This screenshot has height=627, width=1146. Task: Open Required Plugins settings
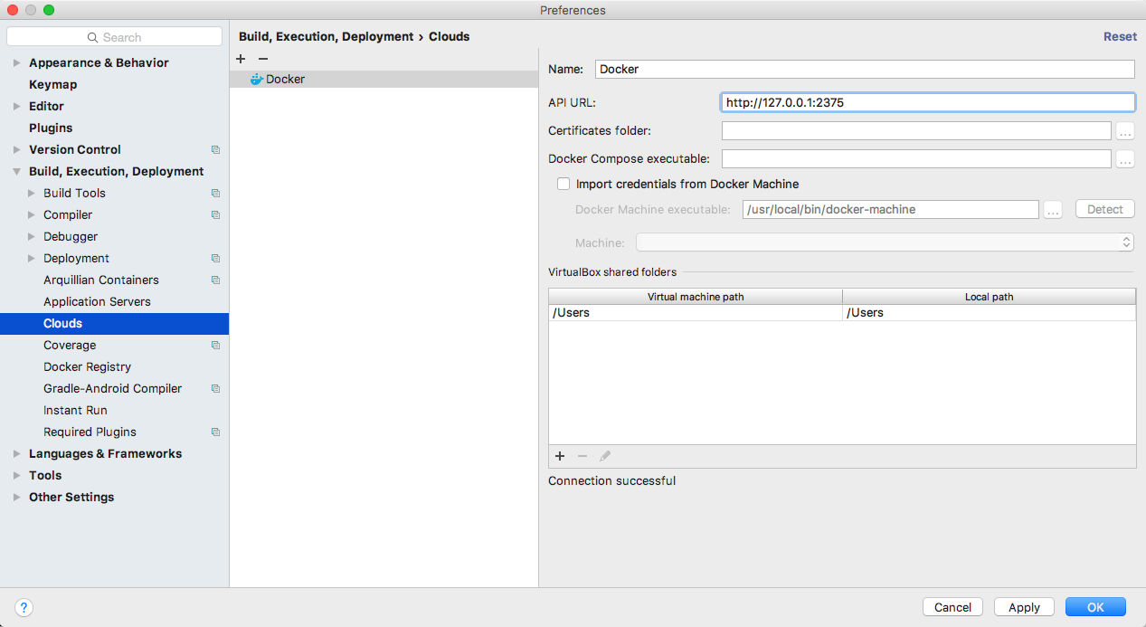tap(90, 432)
